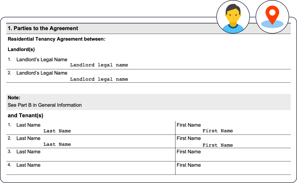Click the 'Landlord(s)' subheading
Image resolution: width=297 pixels, height=183 pixels.
21,49
